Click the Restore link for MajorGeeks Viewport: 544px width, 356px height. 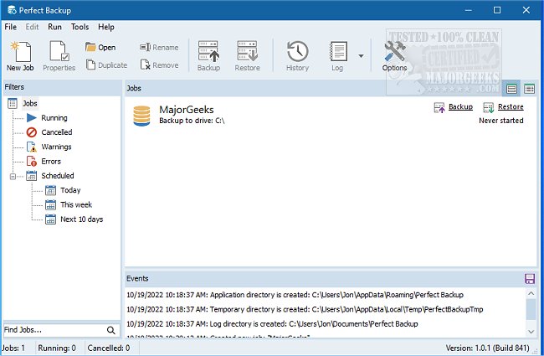(x=511, y=106)
